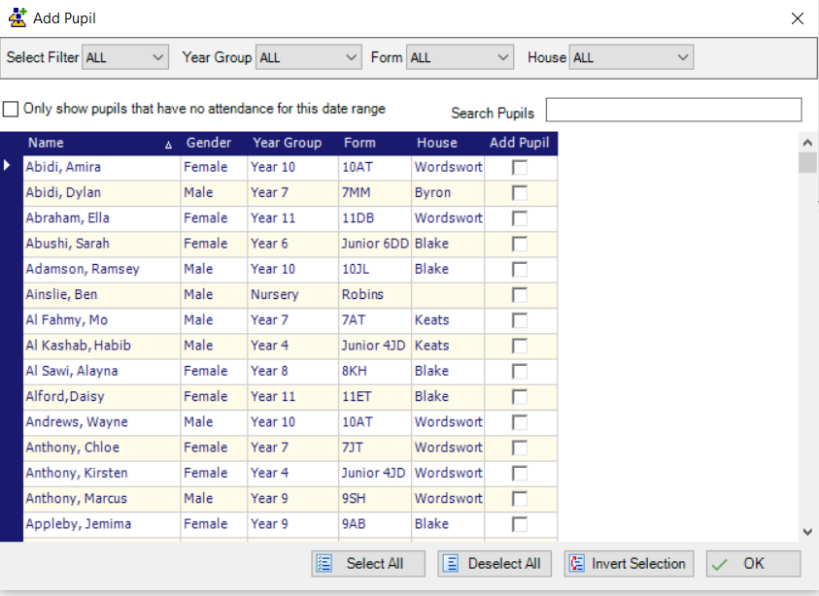
Task: Click the Invert Selection button
Action: pyautogui.click(x=629, y=563)
